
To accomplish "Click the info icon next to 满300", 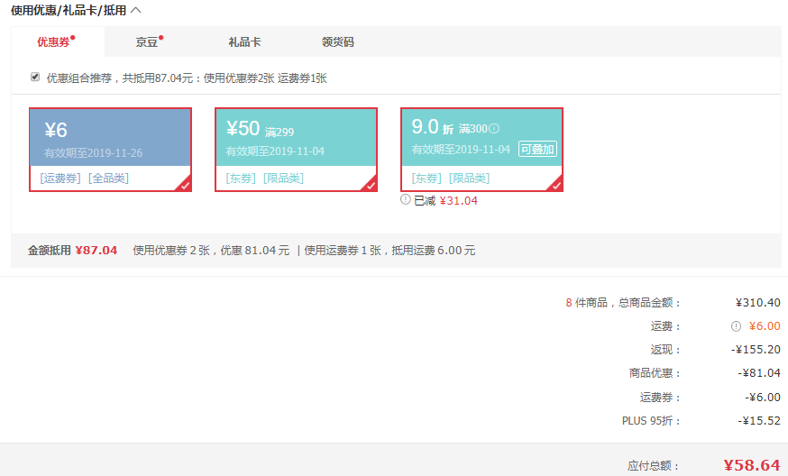I will 494,129.
